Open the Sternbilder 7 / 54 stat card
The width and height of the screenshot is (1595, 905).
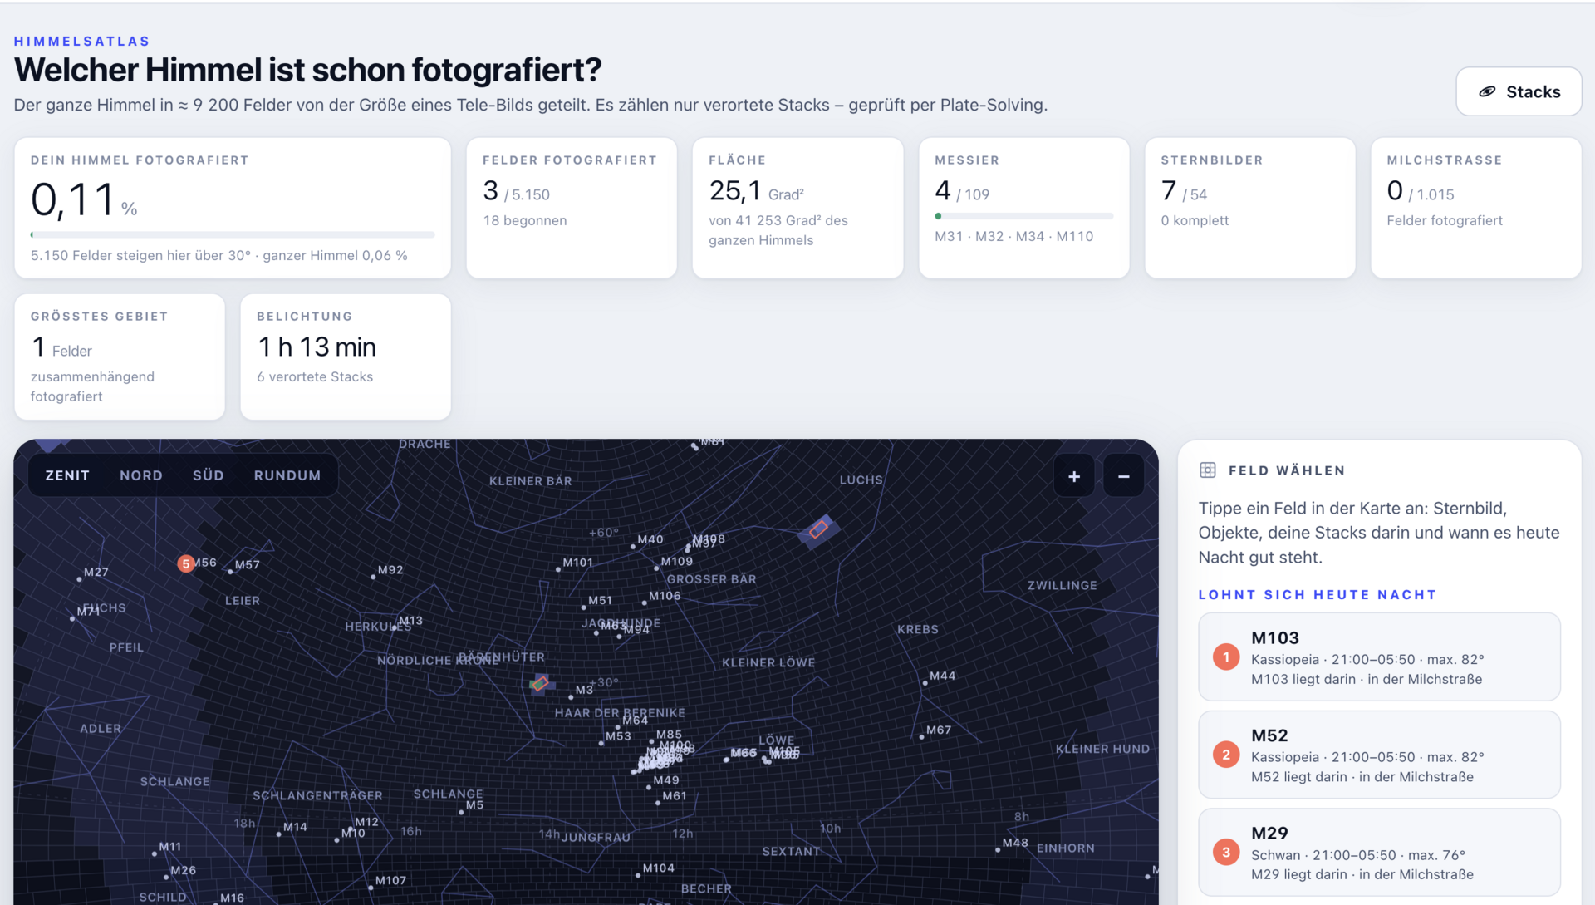point(1249,208)
